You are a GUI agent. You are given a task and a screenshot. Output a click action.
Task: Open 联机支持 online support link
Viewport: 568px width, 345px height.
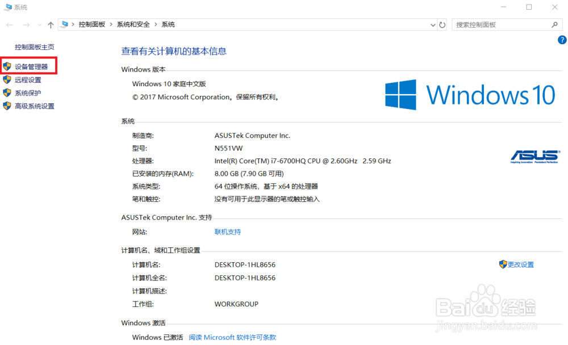pos(228,232)
